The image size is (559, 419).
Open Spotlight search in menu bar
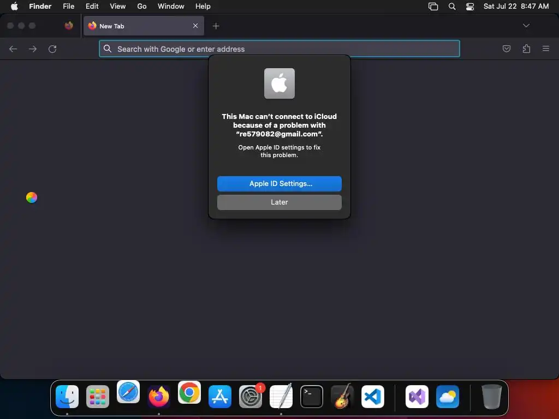[451, 7]
